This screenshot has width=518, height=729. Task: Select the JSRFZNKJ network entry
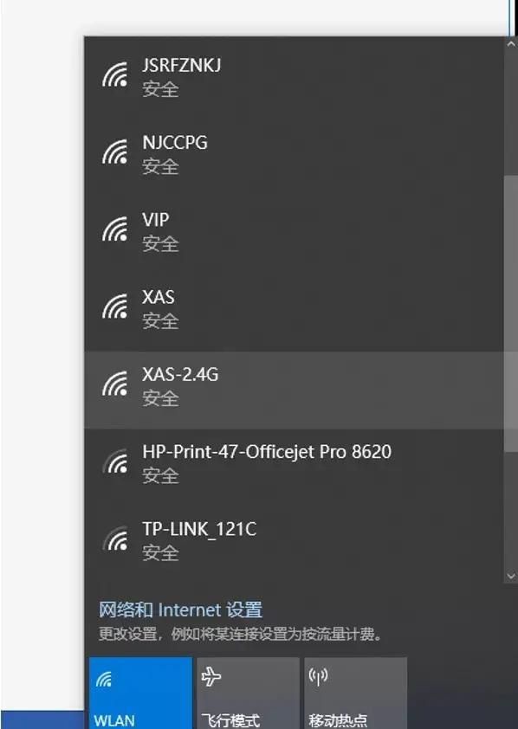(294, 76)
